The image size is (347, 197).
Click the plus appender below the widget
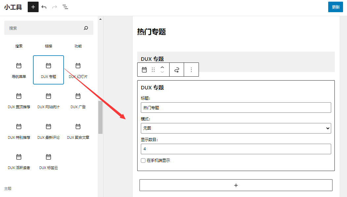pos(236,185)
